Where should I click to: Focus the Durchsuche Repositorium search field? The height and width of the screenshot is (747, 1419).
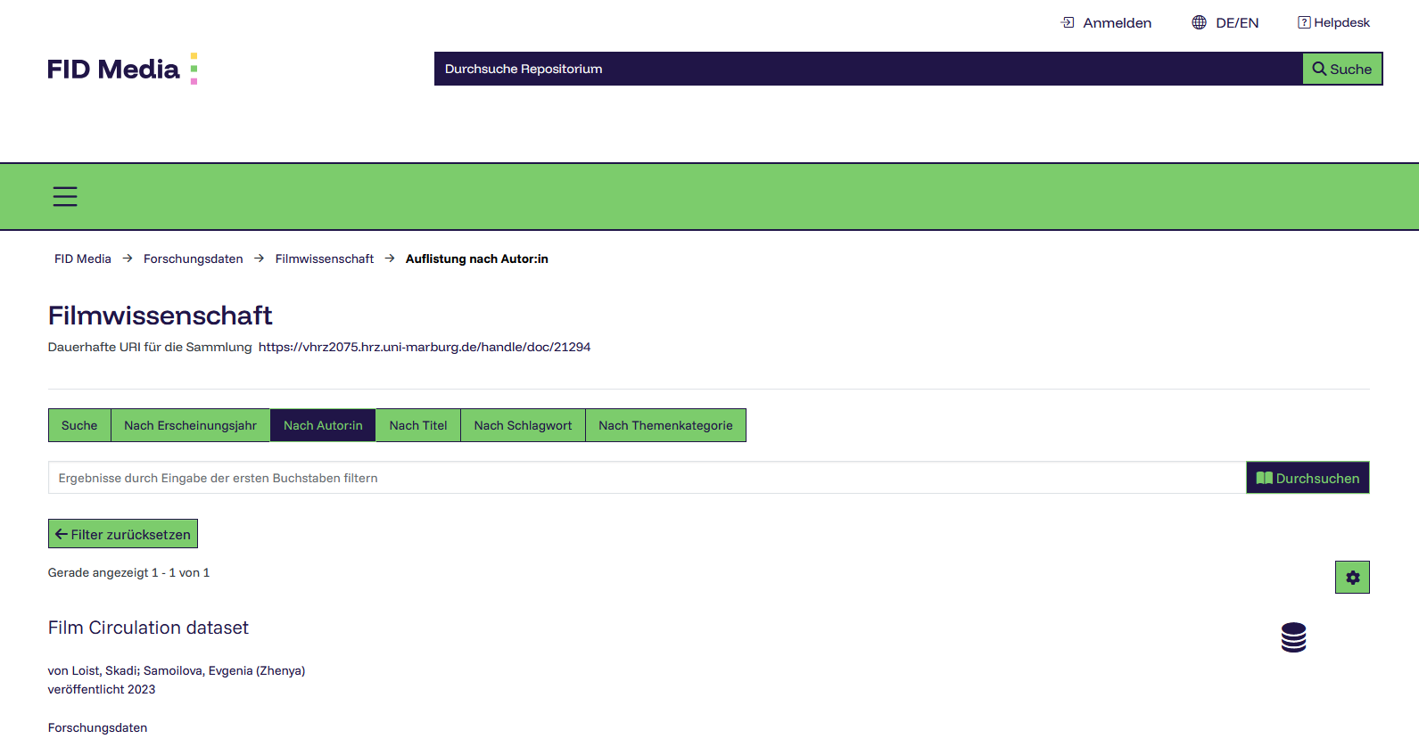[868, 69]
